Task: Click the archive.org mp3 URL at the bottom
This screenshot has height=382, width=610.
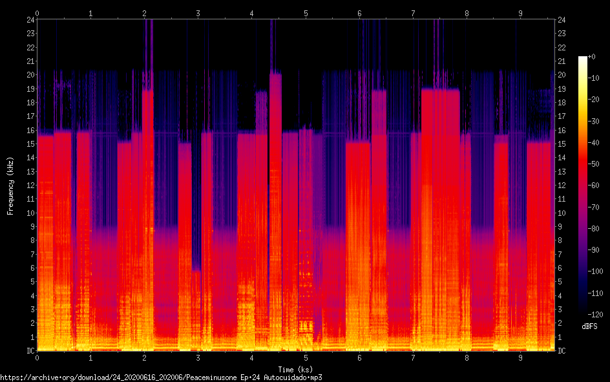Action: click(161, 377)
